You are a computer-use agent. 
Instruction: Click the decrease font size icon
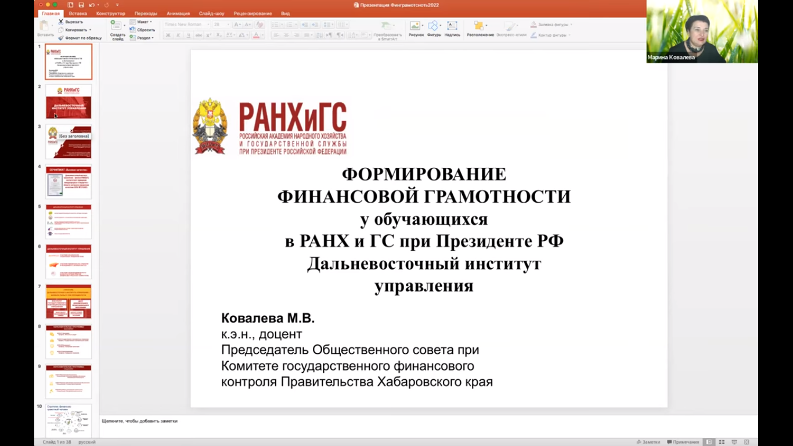click(x=248, y=24)
